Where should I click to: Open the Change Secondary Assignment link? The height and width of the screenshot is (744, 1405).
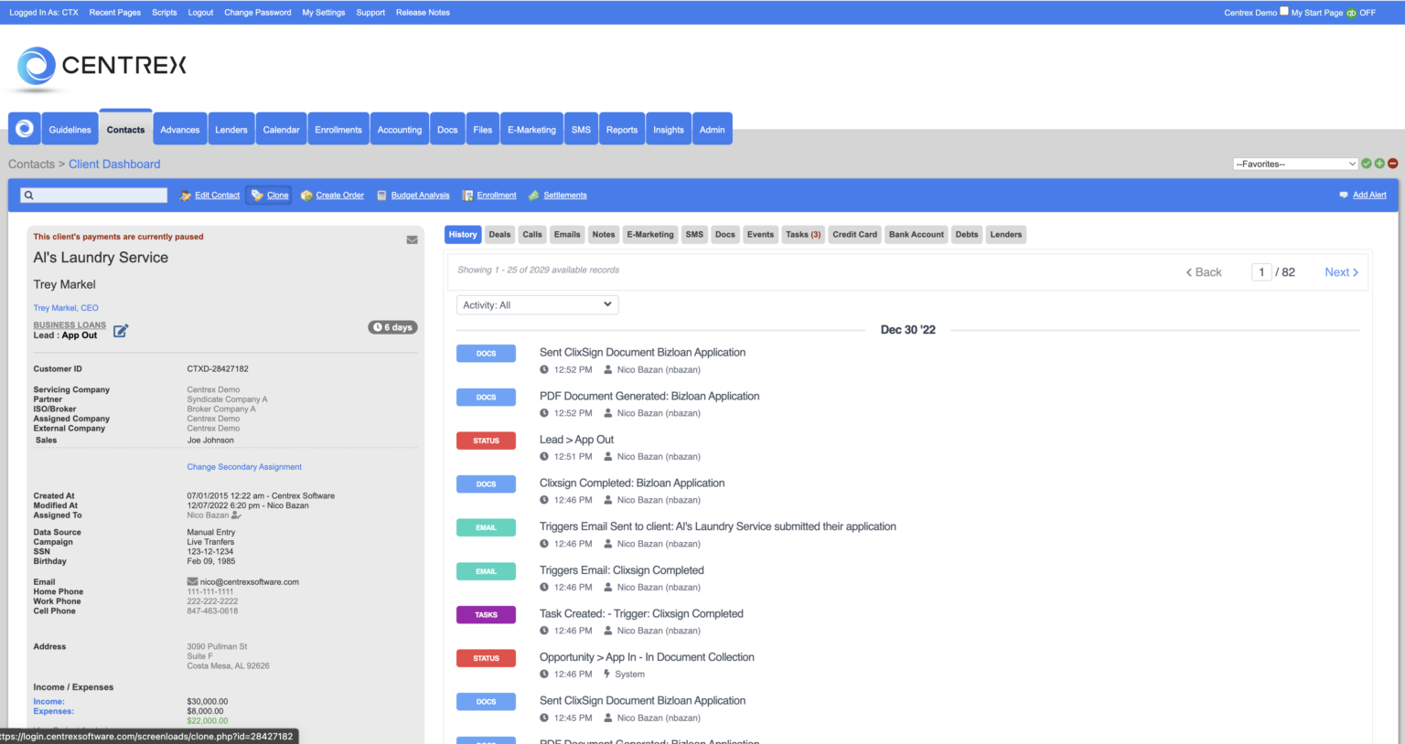(x=244, y=466)
